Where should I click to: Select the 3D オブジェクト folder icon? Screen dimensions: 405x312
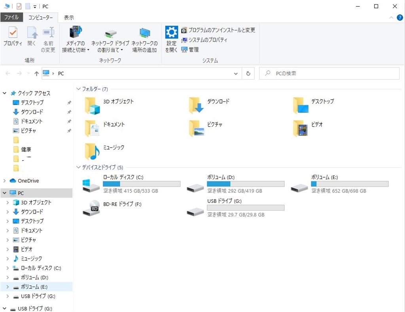[x=92, y=106]
